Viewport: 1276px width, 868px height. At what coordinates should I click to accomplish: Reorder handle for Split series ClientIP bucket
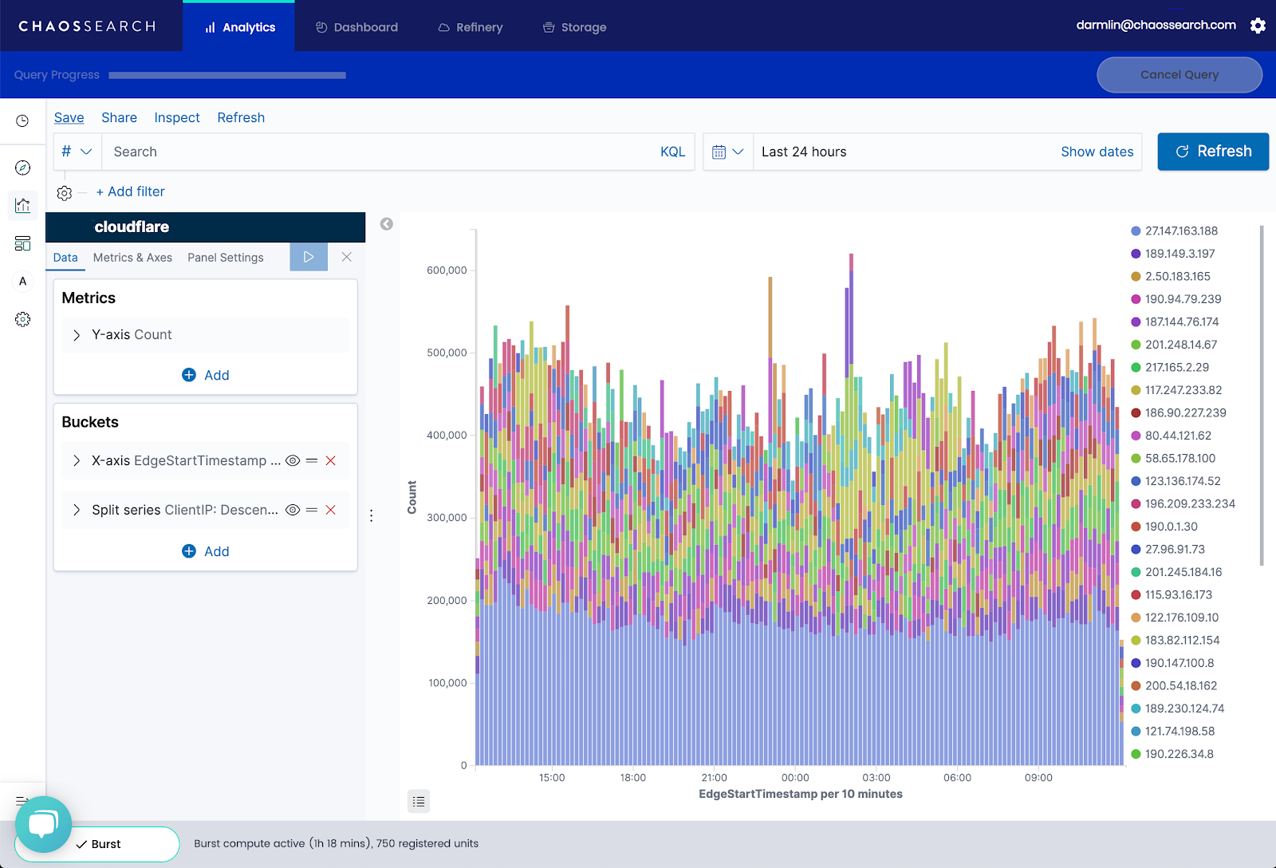coord(312,510)
